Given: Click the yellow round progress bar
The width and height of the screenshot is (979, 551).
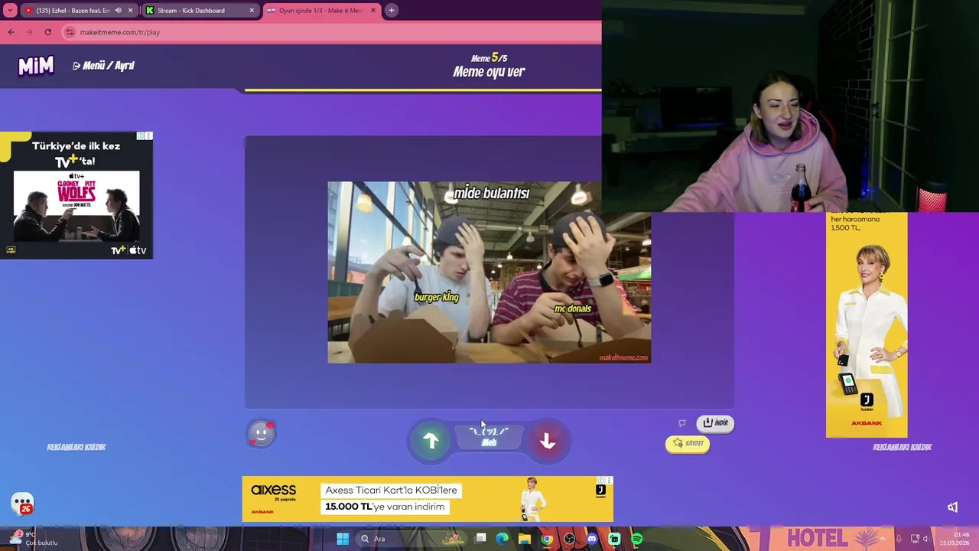Looking at the screenshot, I should click(423, 90).
